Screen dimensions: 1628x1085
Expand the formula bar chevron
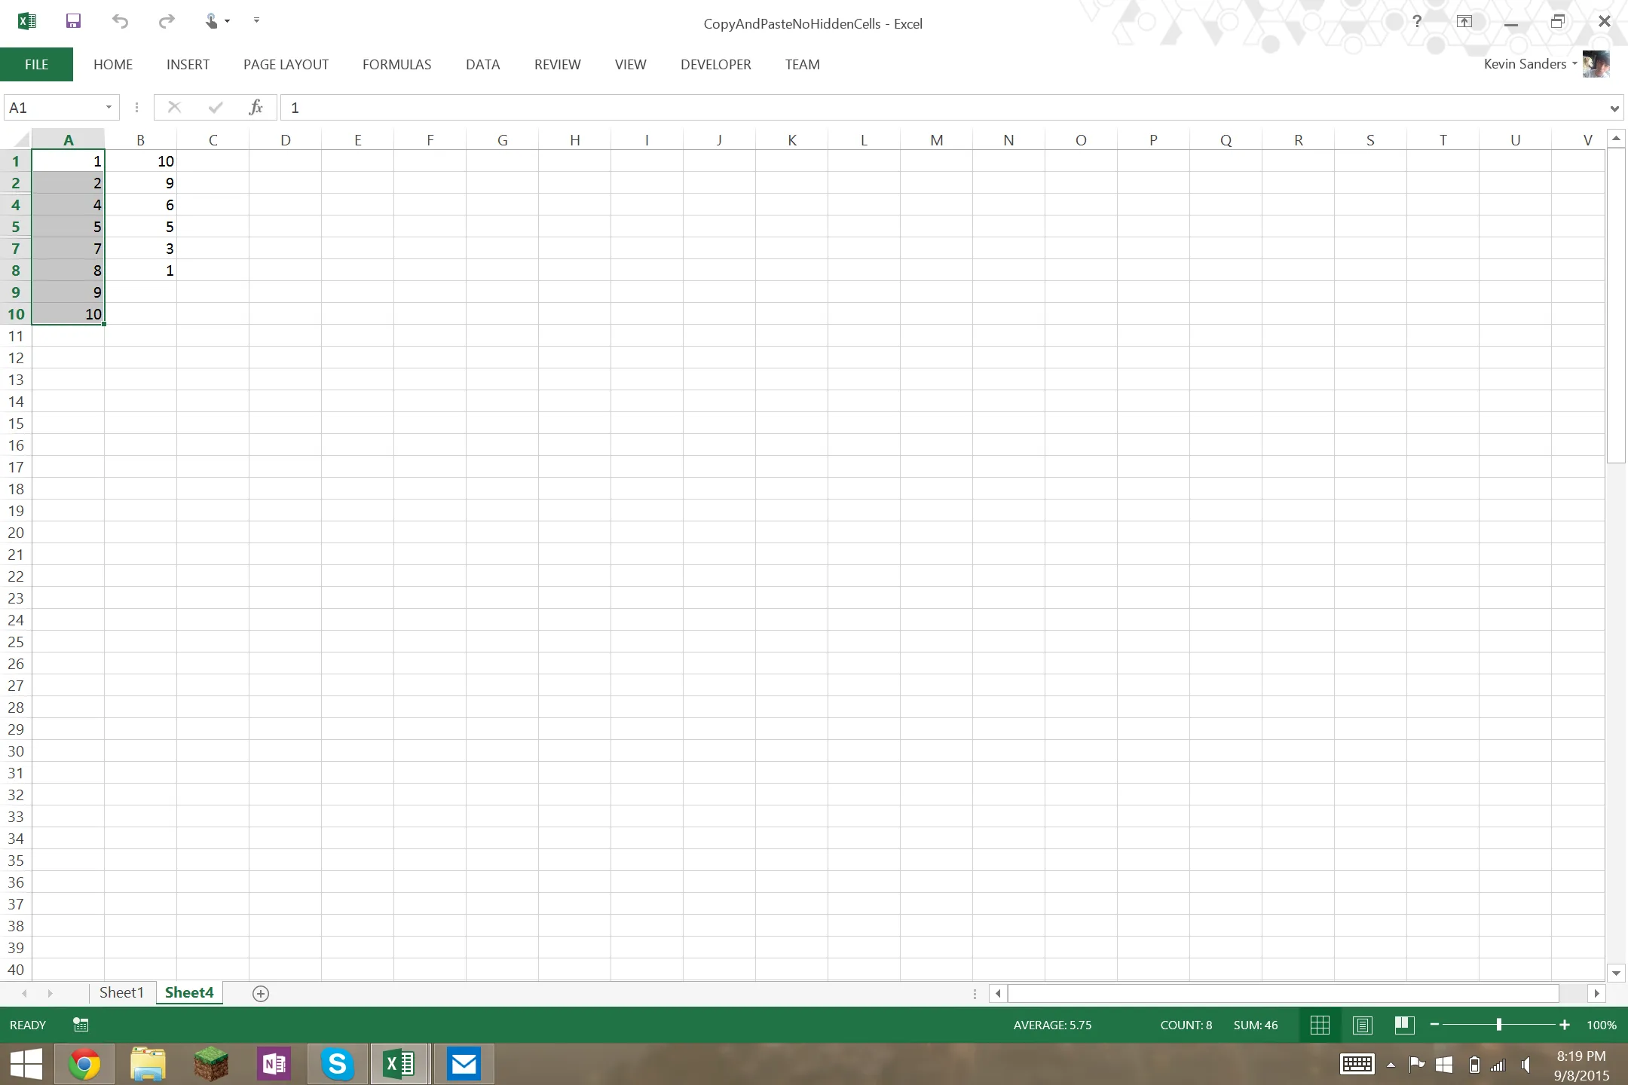pos(1614,108)
